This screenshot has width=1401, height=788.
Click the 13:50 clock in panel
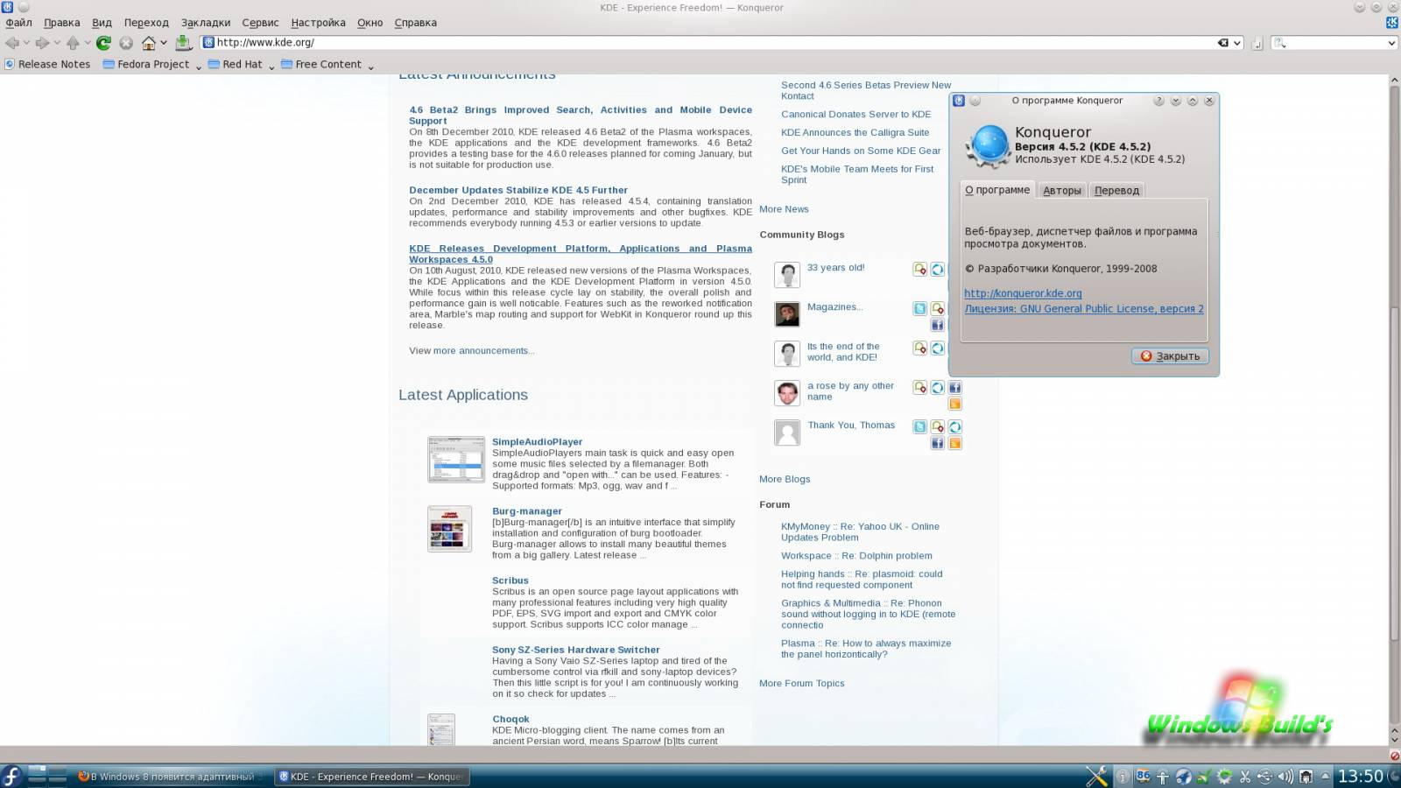pos(1360,776)
